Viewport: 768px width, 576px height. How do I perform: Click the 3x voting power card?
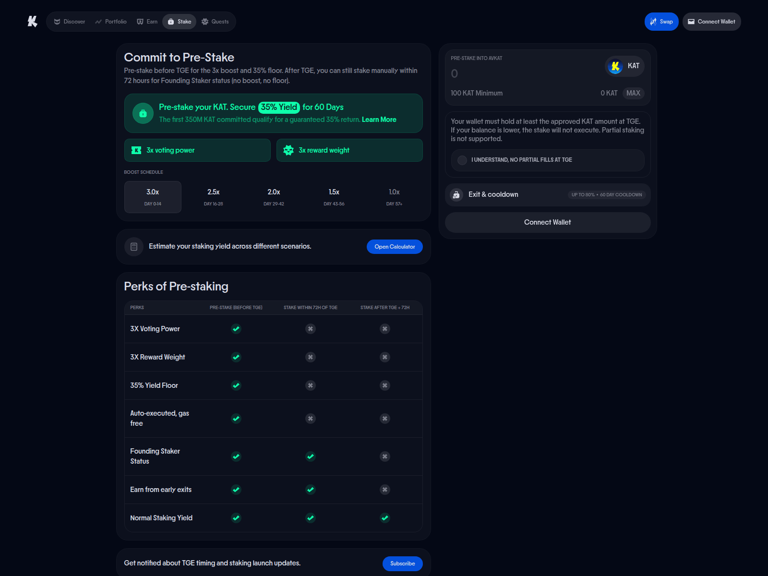(197, 150)
